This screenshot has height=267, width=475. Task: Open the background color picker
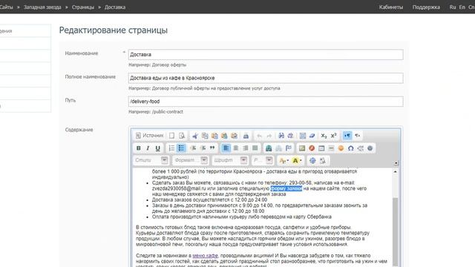297,160
